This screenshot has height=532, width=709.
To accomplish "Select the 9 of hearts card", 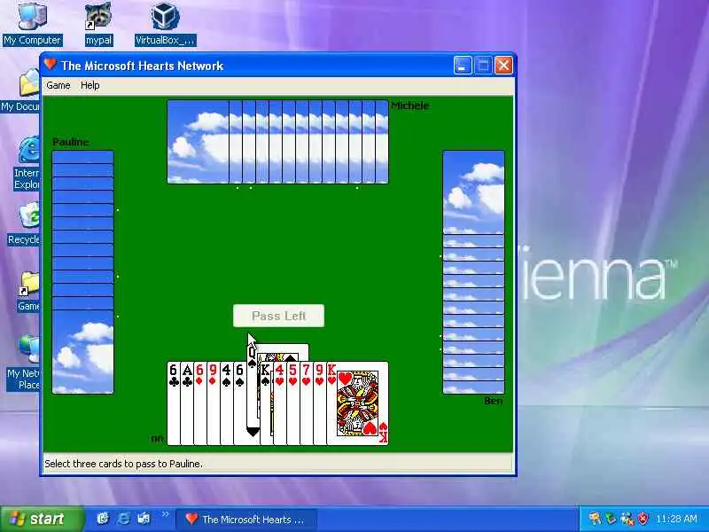I will (320, 403).
